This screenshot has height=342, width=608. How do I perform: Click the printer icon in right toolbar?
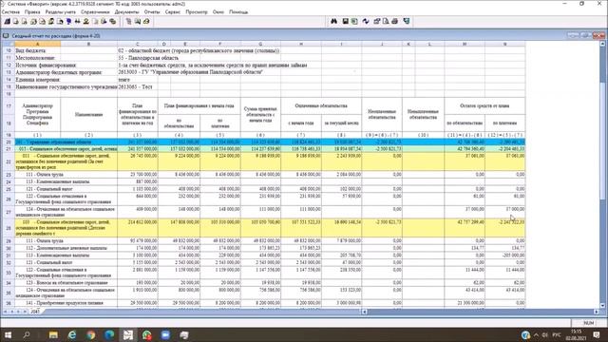click(x=395, y=21)
